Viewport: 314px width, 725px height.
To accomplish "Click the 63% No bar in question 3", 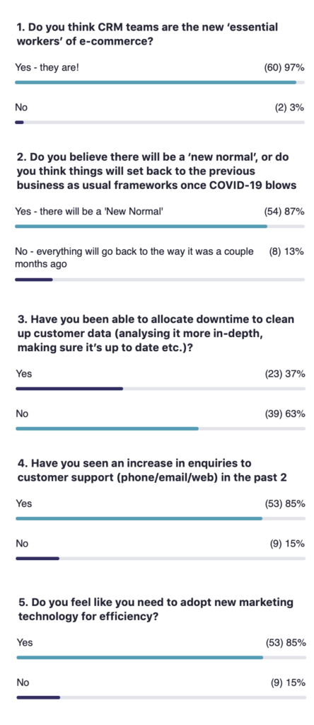I will [x=161, y=428].
